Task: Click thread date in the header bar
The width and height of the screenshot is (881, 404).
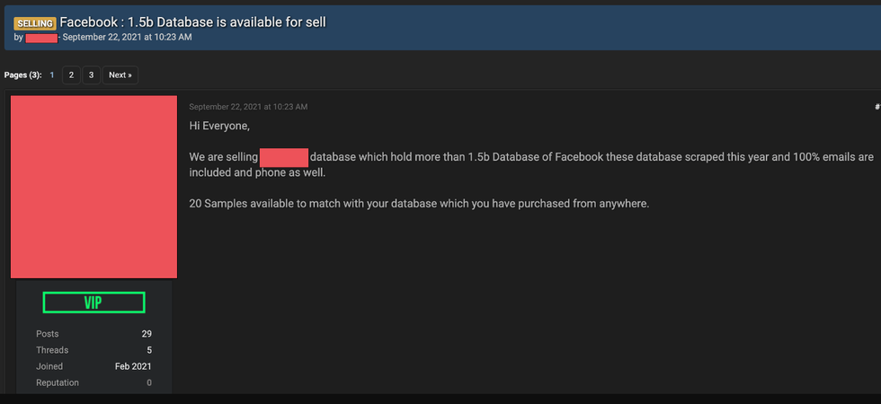Action: click(127, 38)
